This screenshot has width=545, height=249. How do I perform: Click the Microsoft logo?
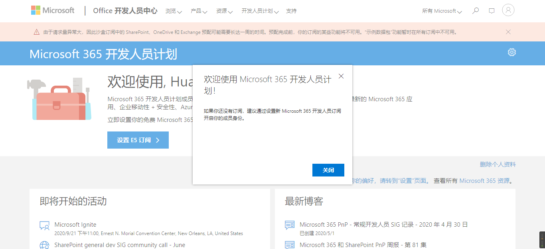tap(53, 10)
